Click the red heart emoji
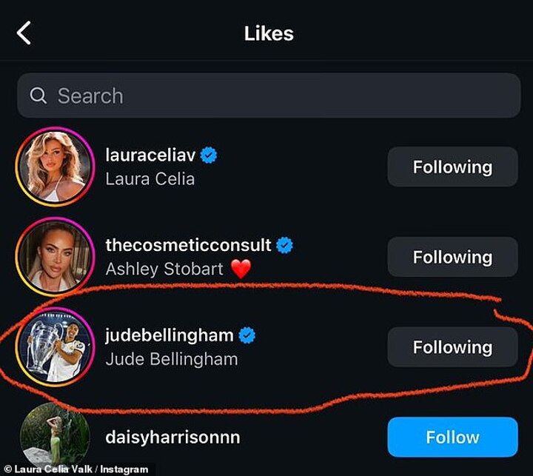This screenshot has height=476, width=533. point(241,269)
